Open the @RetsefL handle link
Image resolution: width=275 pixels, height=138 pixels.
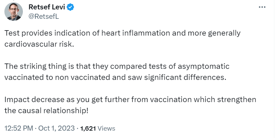coord(44,16)
